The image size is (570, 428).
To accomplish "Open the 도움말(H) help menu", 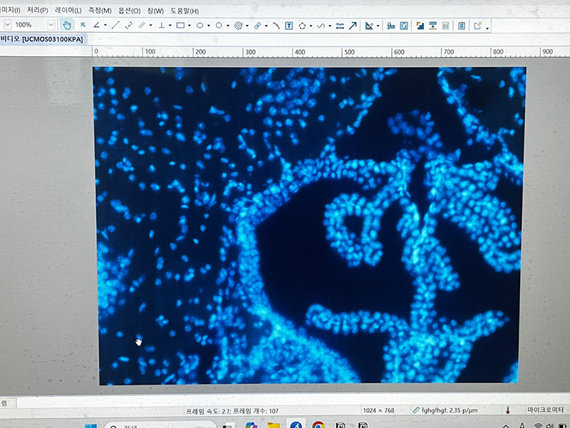I will (184, 11).
